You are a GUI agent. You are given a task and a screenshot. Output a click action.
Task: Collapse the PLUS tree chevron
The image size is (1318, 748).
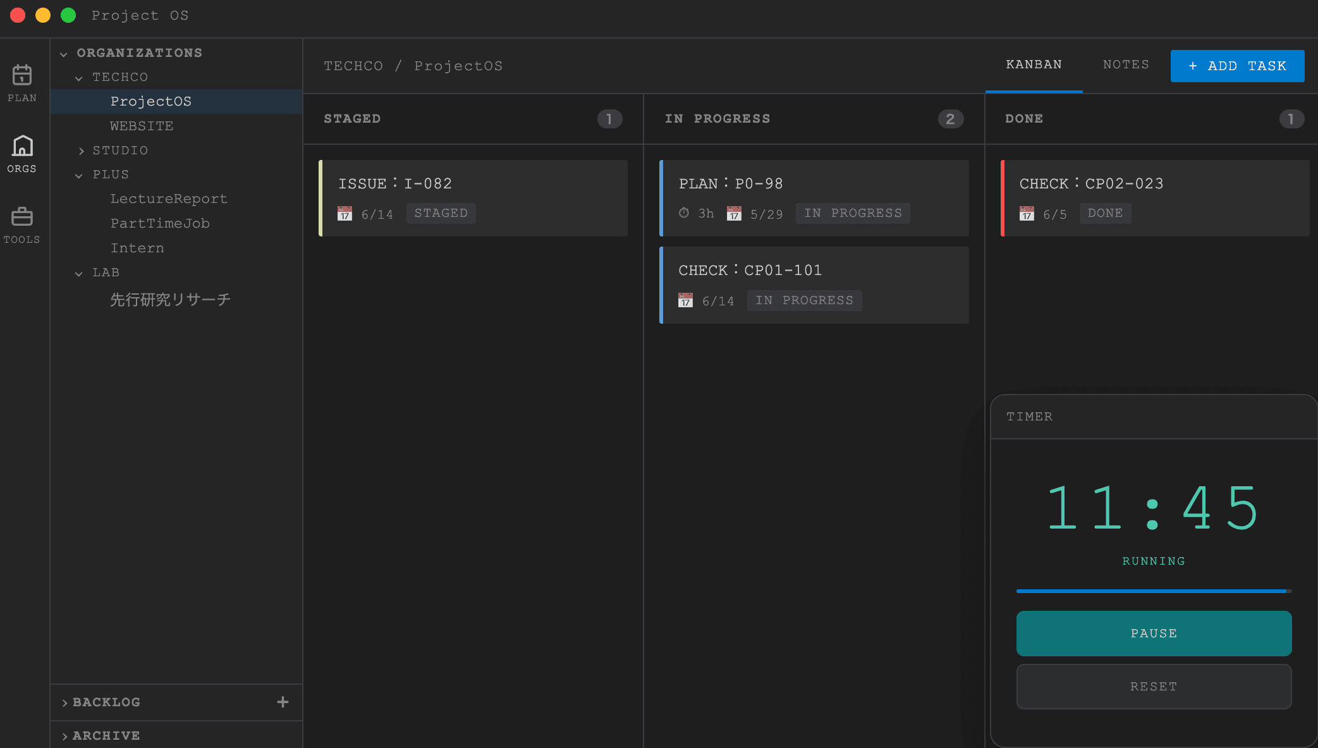(x=79, y=175)
